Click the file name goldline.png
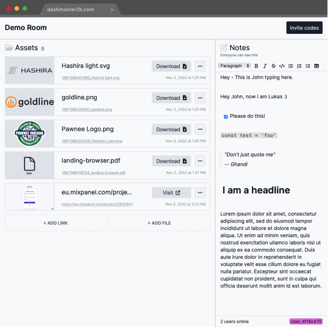 coord(79,98)
